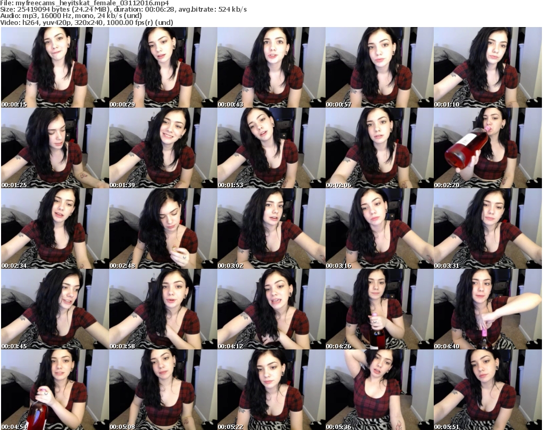
Task: Select the Audio mp3 info line
Action: [x=71, y=16]
